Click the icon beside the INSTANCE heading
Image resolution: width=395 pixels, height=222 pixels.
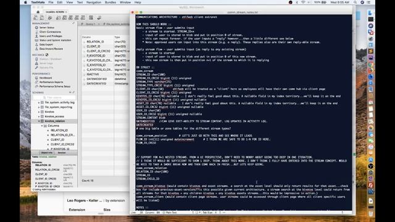click(47, 55)
